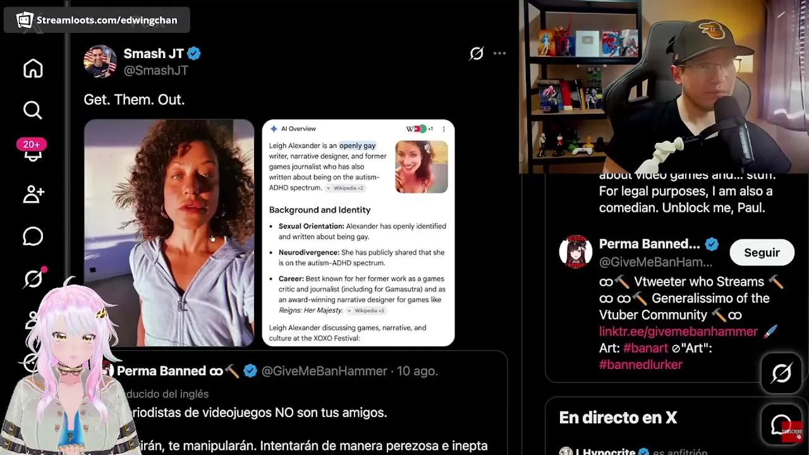Viewport: 809px width, 455px height.
Task: Open the linktr.ee/givemebanhammer link
Action: coord(678,331)
